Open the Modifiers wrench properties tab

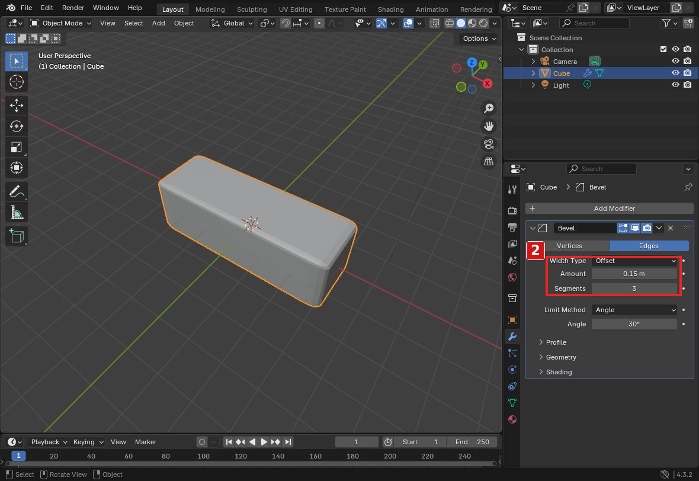512,336
